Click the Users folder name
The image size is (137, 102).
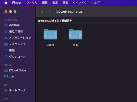click(50, 45)
